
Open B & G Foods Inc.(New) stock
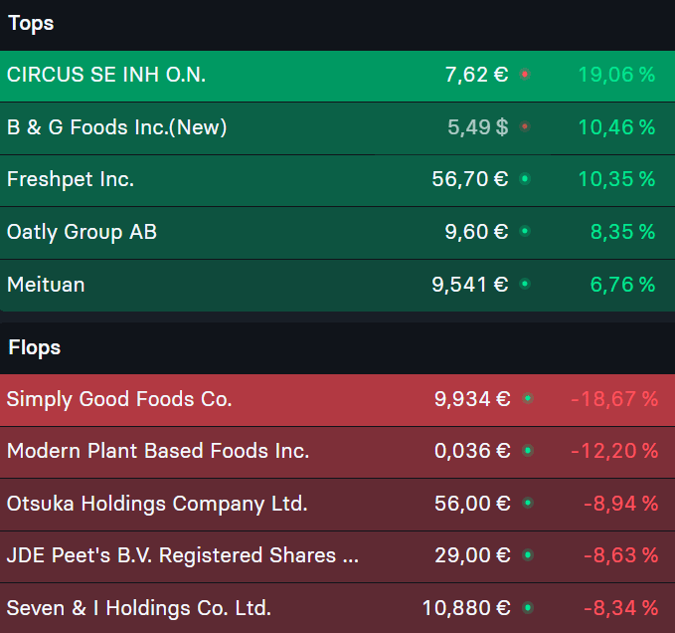(x=338, y=128)
